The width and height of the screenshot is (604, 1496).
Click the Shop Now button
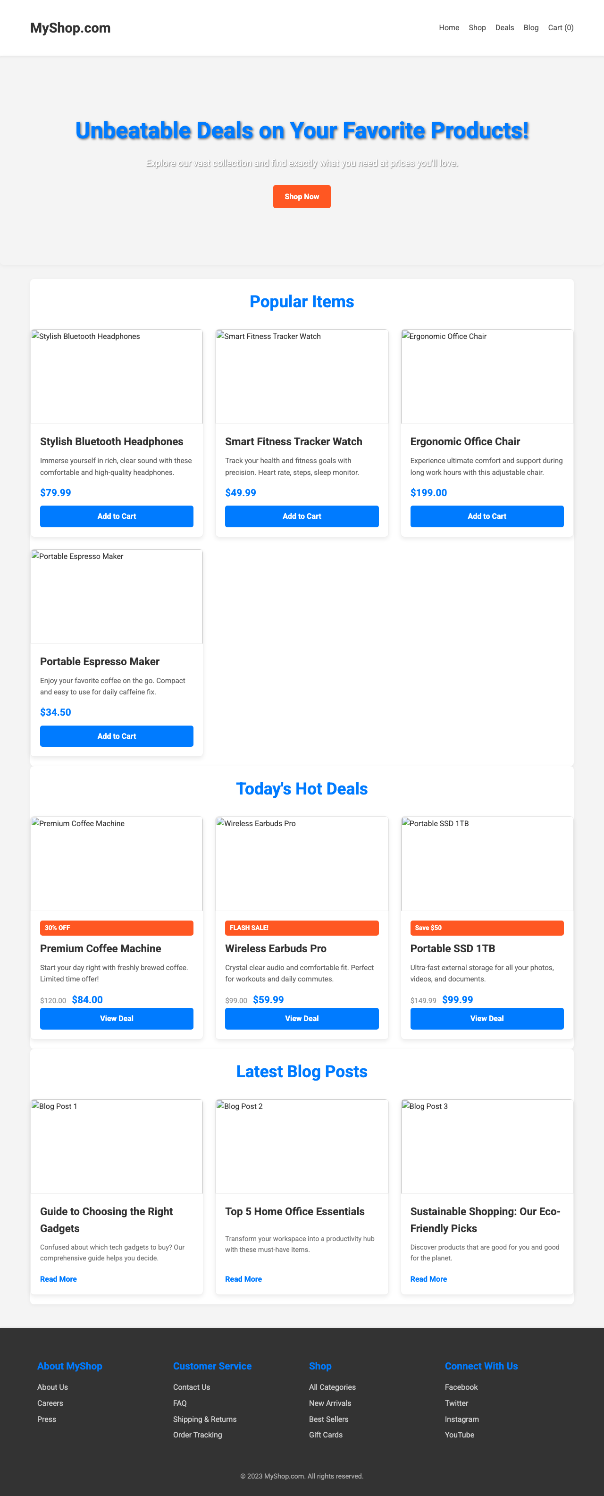pos(302,196)
